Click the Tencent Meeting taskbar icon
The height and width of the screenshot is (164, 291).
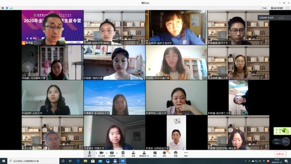pyautogui.click(x=122, y=161)
